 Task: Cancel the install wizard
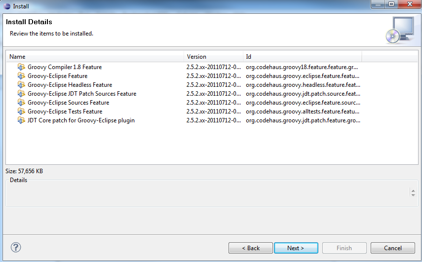coord(393,248)
